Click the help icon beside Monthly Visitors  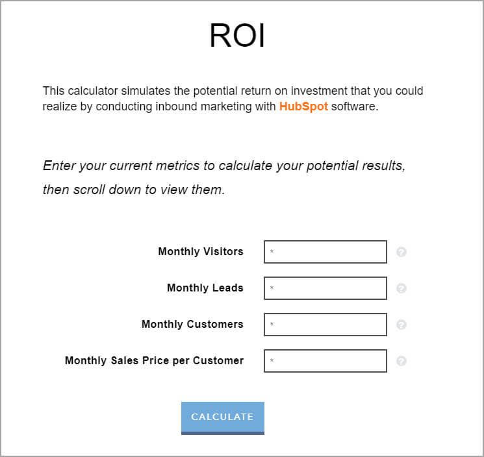(x=401, y=252)
